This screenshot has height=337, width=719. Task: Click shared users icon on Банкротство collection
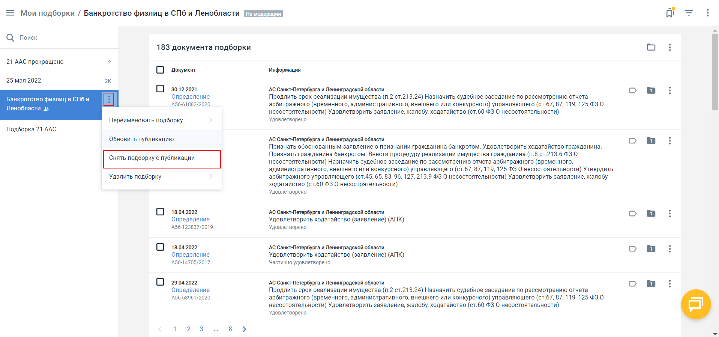47,109
